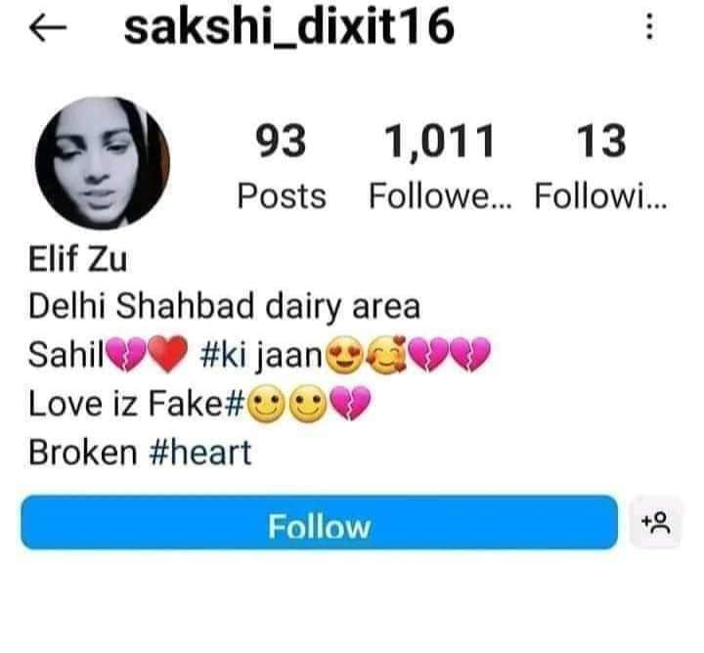The image size is (704, 653).
Task: Tap the suggested people add-user icon
Action: pyautogui.click(x=656, y=522)
